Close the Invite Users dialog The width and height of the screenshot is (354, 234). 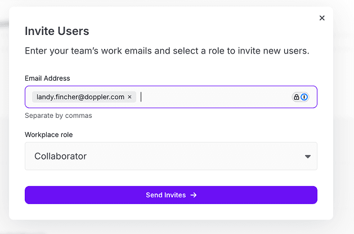point(322,18)
